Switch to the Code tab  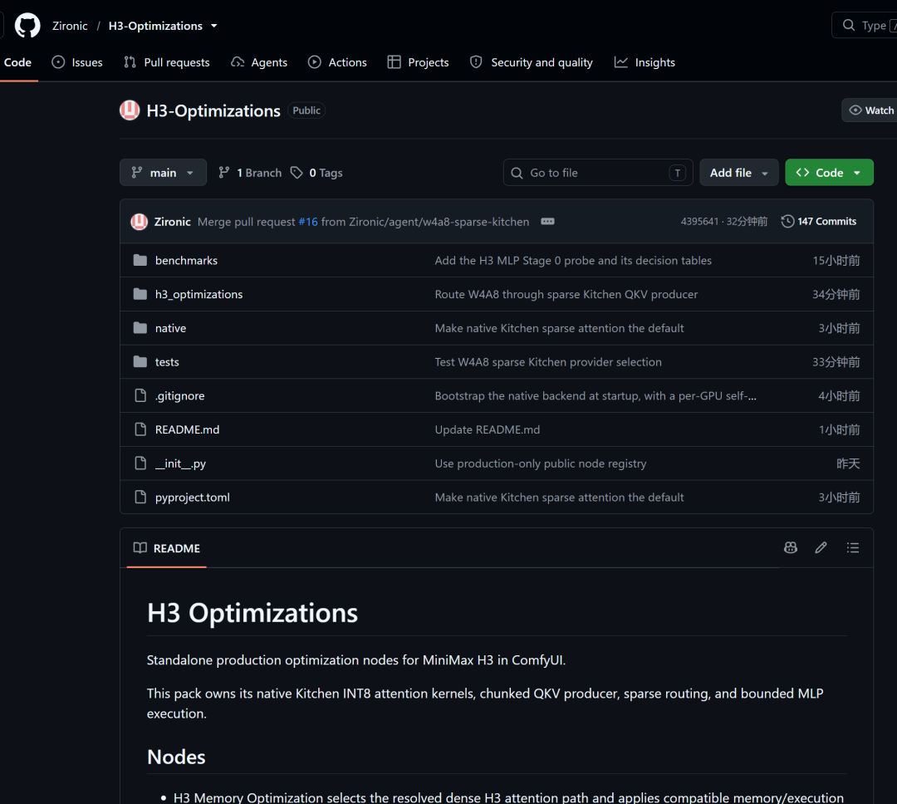click(17, 62)
